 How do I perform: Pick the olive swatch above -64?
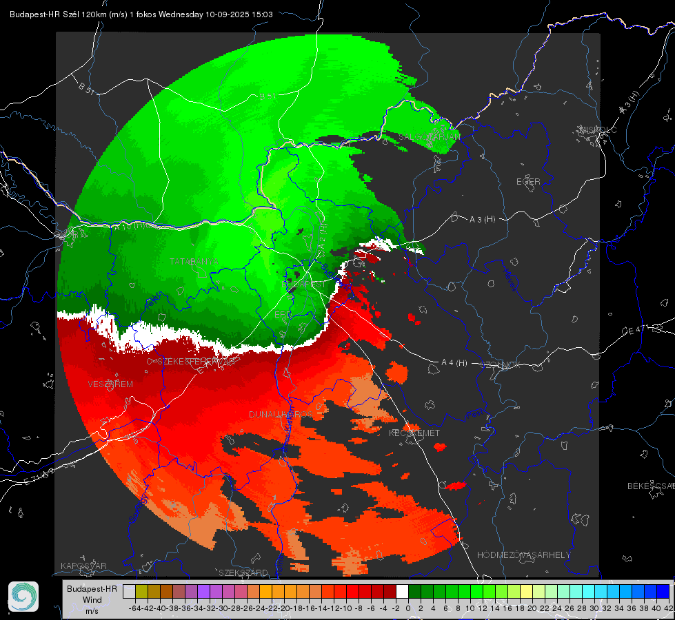pyautogui.click(x=141, y=591)
